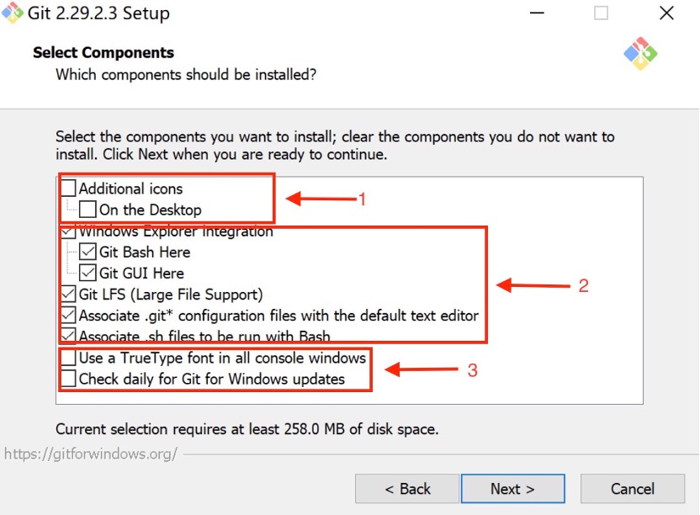Toggle Associate .sh files with Bash checkbox
Image resolution: width=700 pixels, height=515 pixels.
(x=68, y=335)
